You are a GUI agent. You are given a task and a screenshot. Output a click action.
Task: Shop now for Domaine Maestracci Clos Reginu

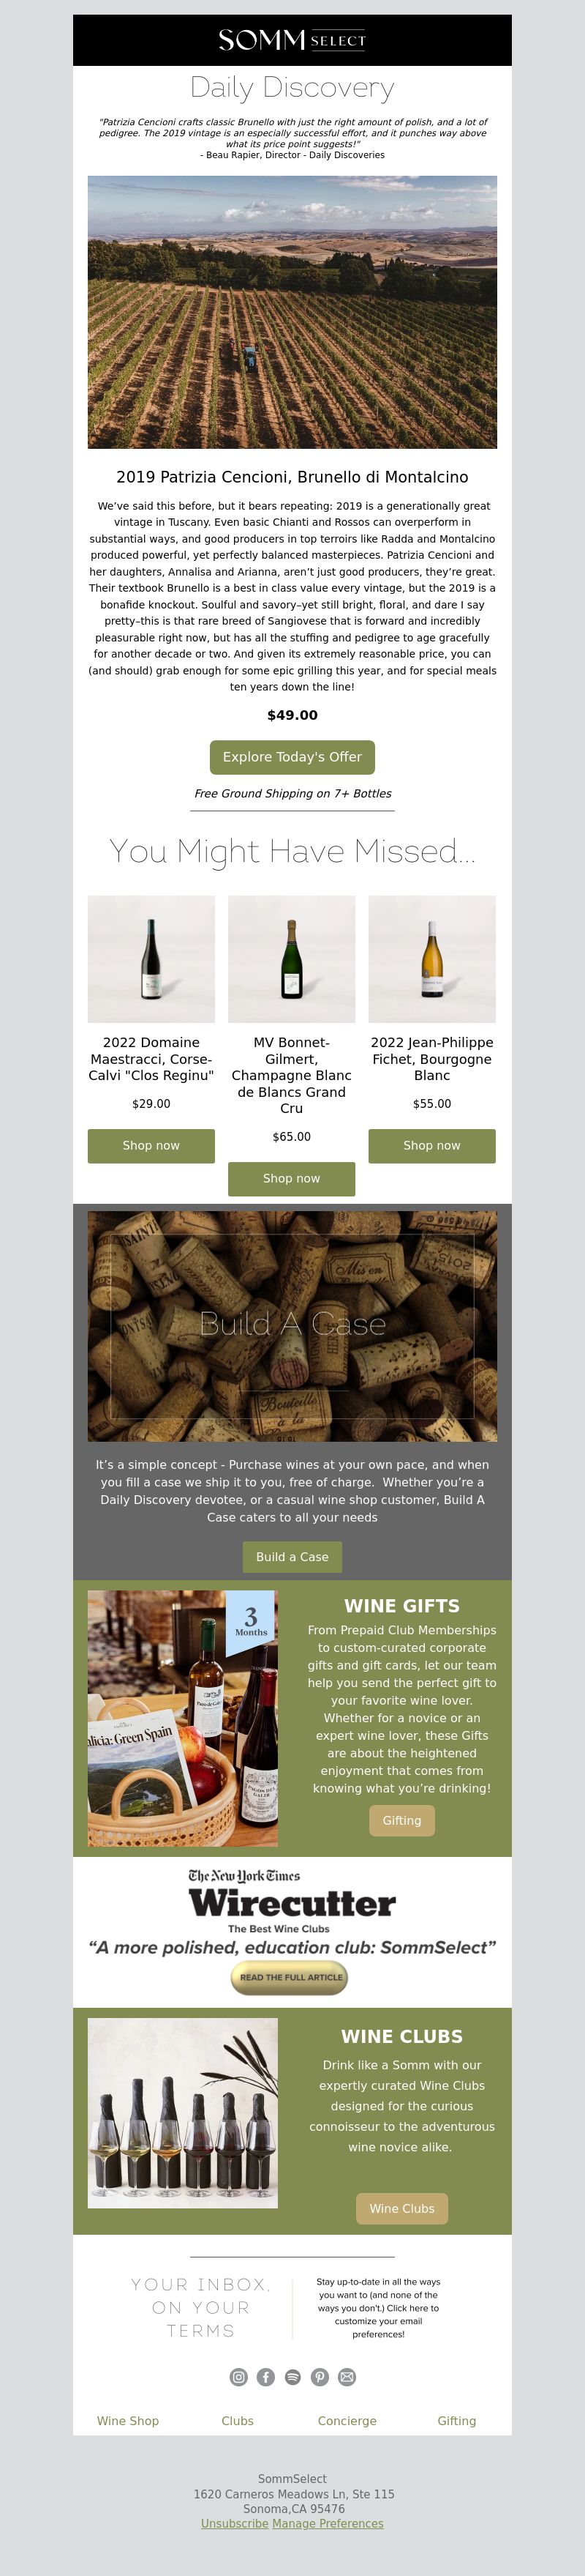[151, 1146]
